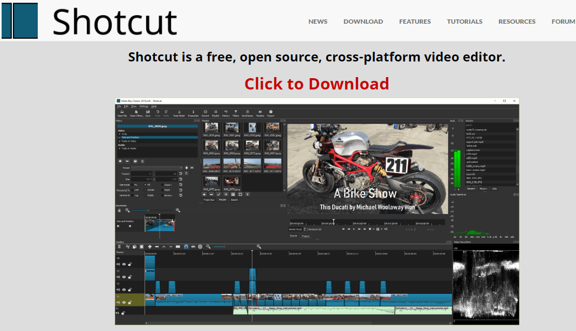Toggle timeline snapping magnet icon
Viewport: 576px width, 331px height.
[x=186, y=247]
